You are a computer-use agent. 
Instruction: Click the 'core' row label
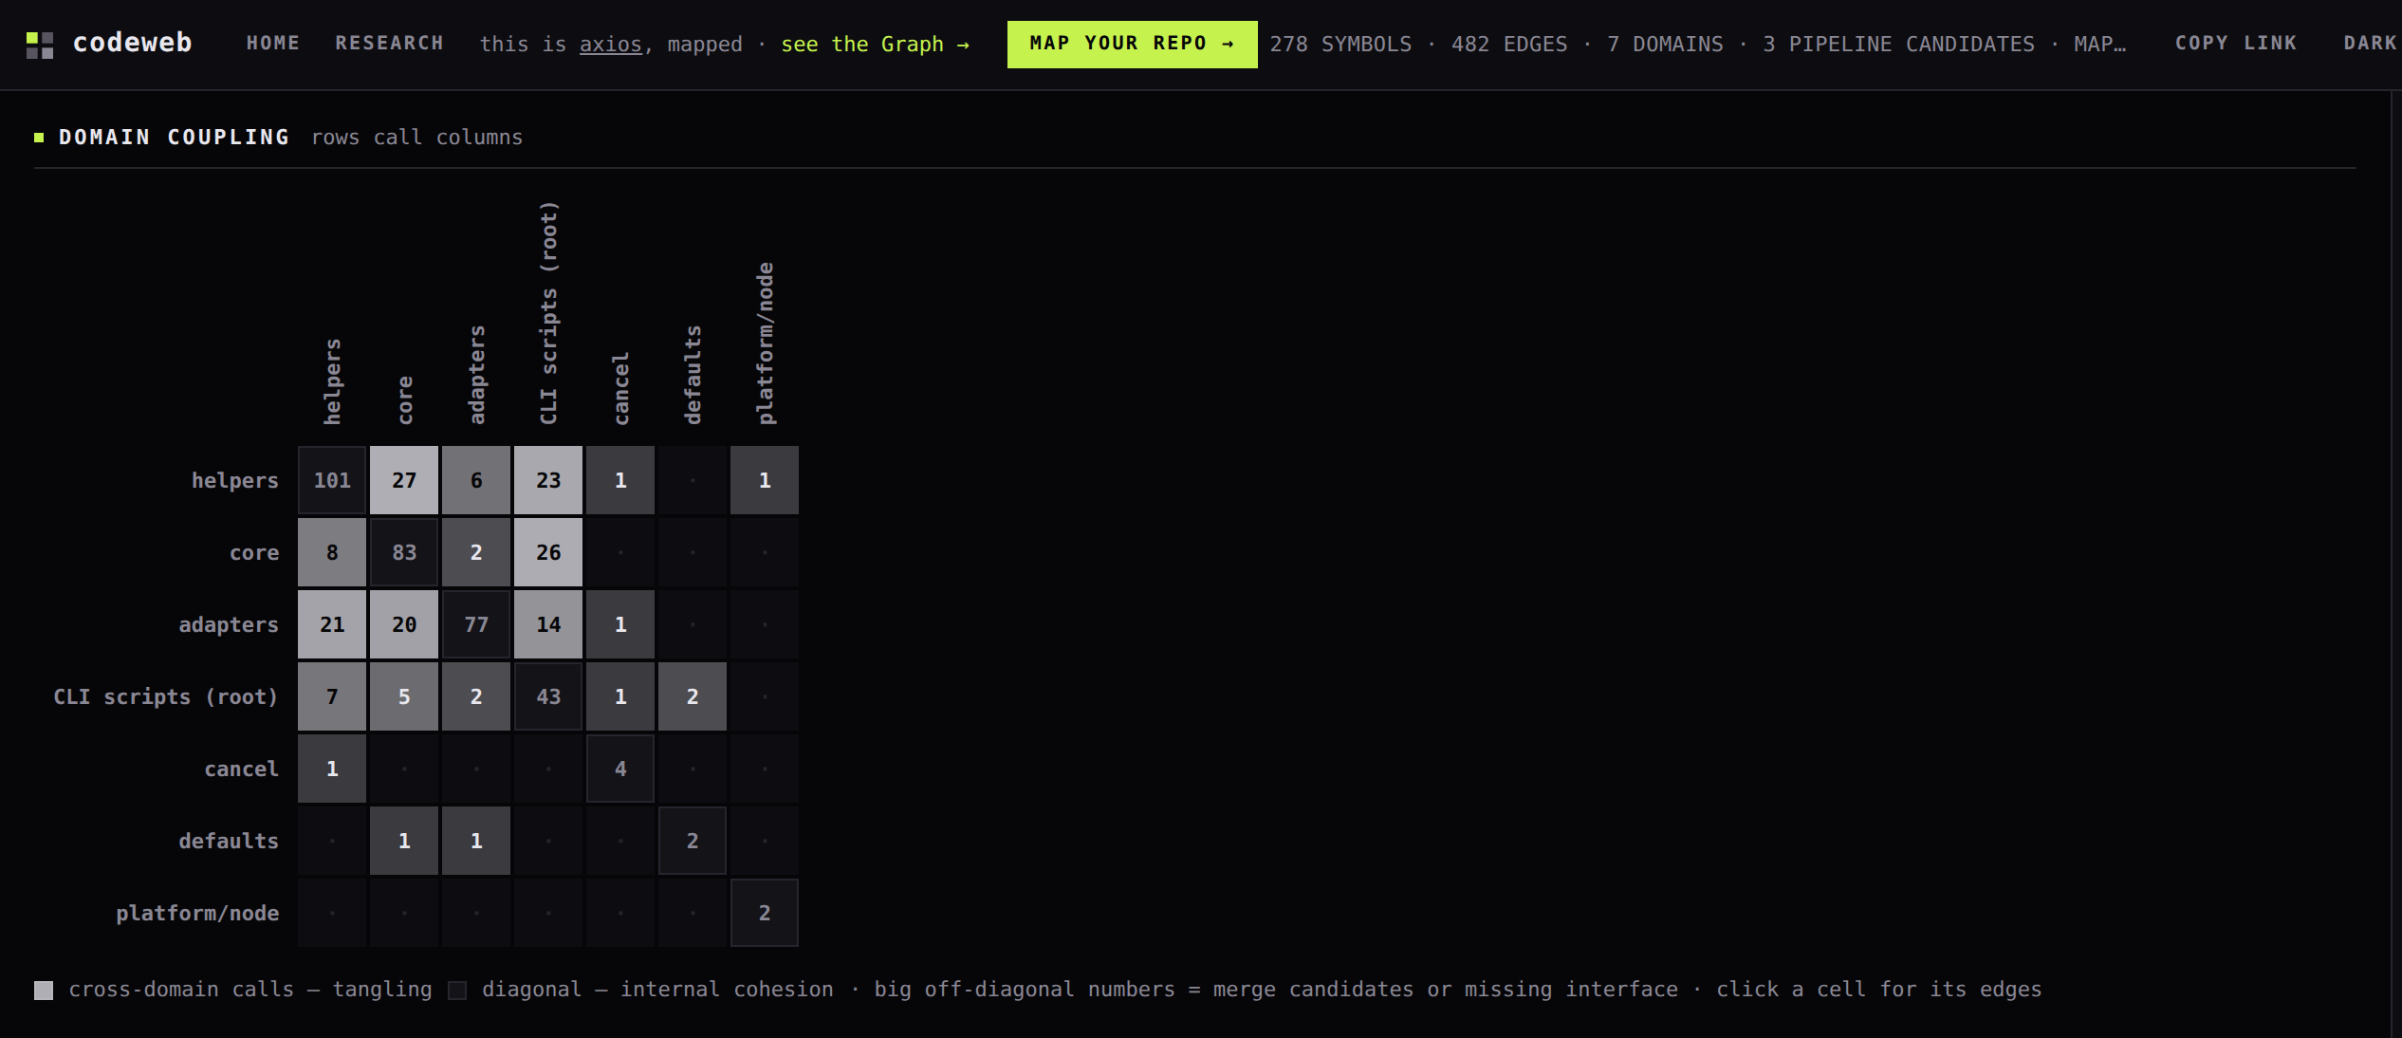[254, 553]
